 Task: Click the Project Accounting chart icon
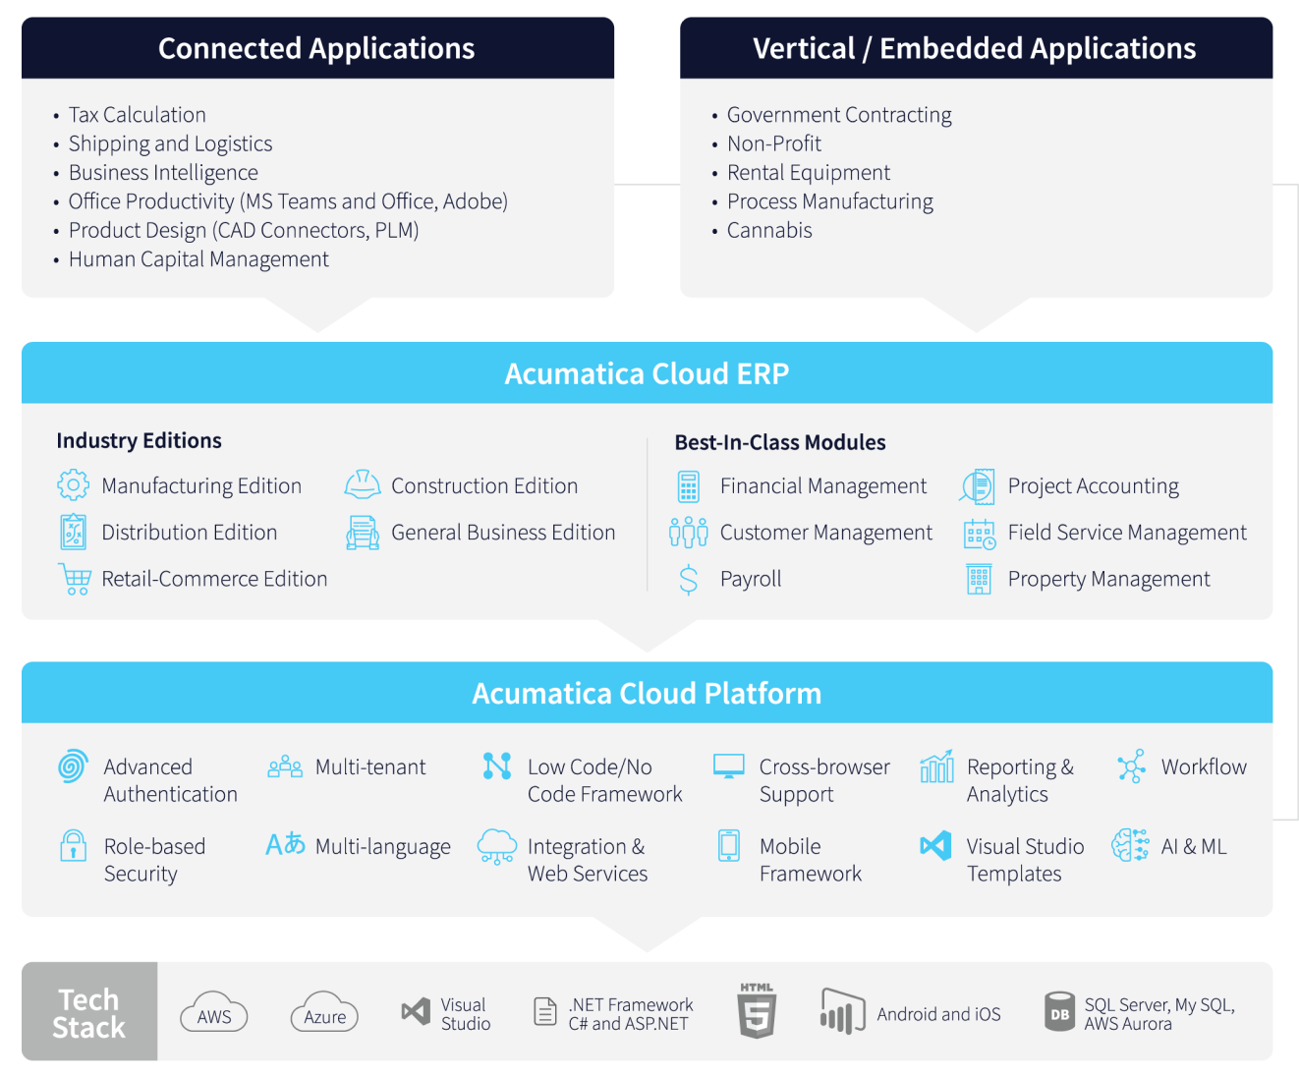click(977, 486)
